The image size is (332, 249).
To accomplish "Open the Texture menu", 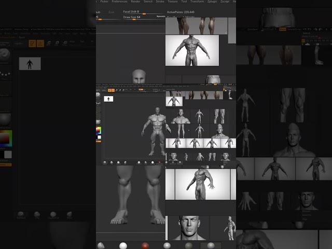I will [173, 1].
